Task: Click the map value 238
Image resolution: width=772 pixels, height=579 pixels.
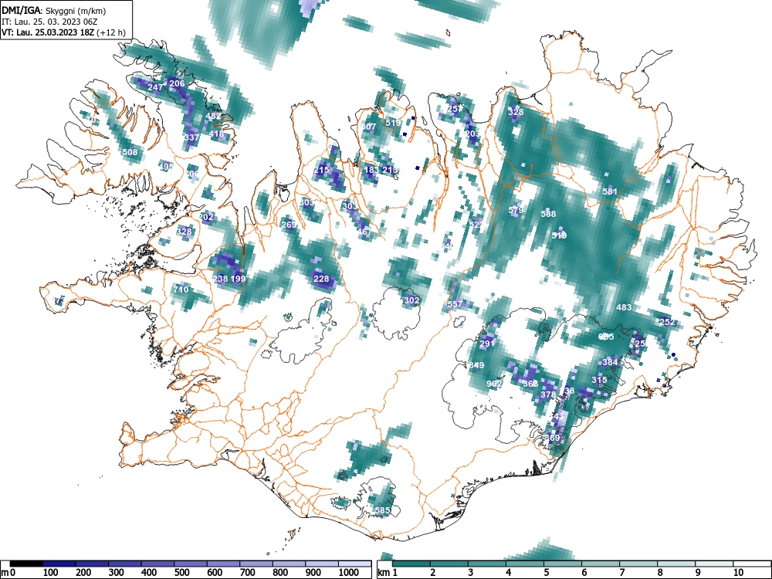Action: tap(220, 279)
